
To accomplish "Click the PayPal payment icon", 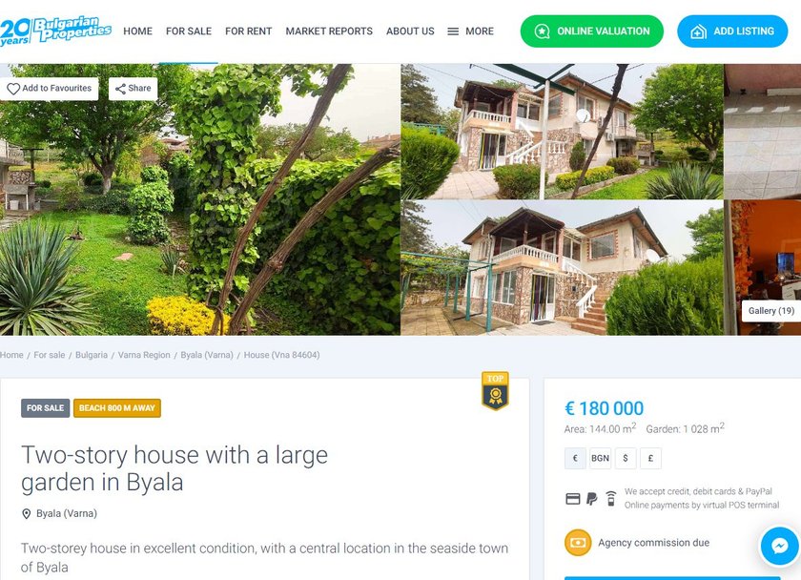I will [x=591, y=498].
